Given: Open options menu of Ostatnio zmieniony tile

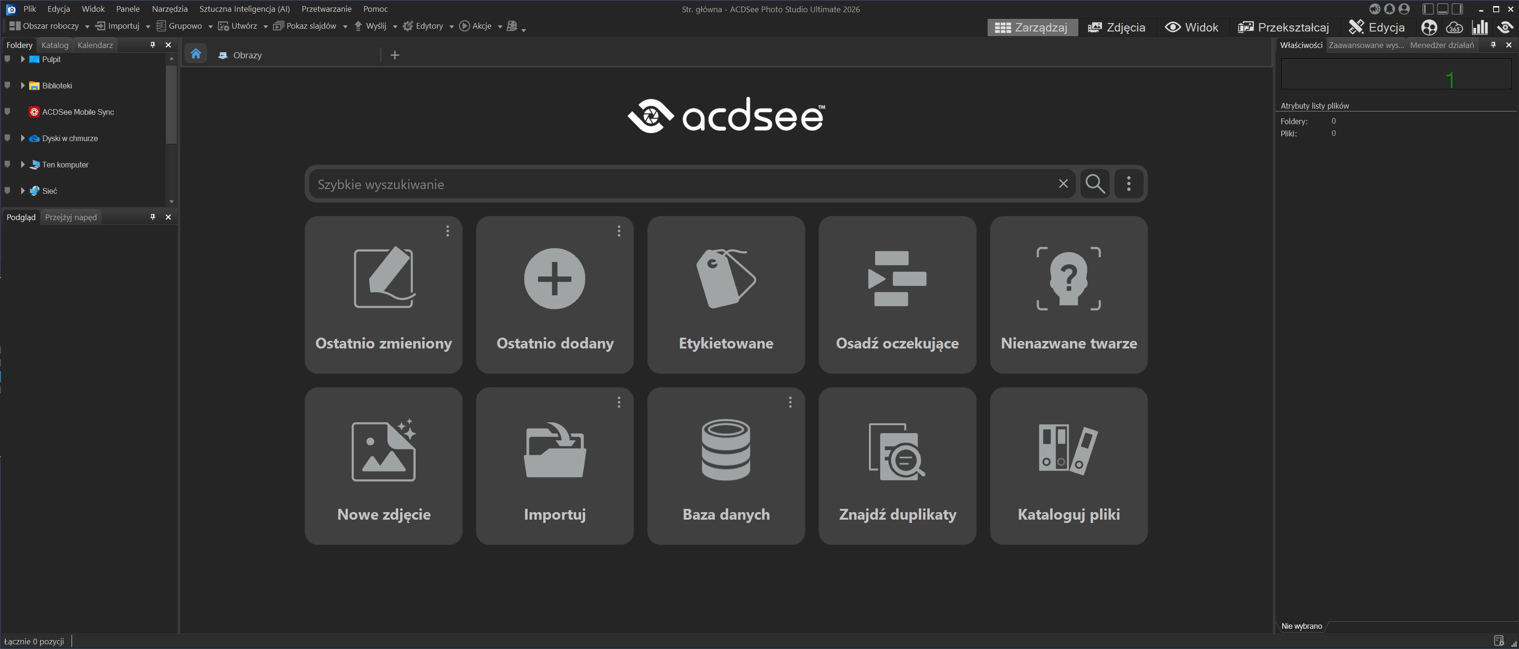Looking at the screenshot, I should pyautogui.click(x=448, y=231).
